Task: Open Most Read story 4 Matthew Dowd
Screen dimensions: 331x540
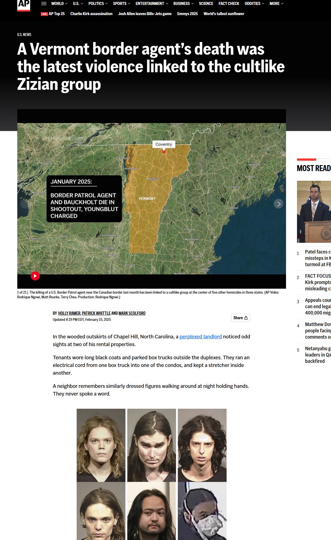Action: pos(318,331)
